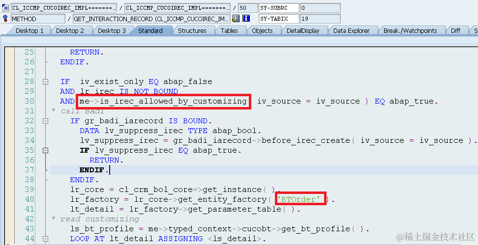The width and height of the screenshot is (478, 245).
Task: Click abap_true on line 35
Action: coord(215,150)
